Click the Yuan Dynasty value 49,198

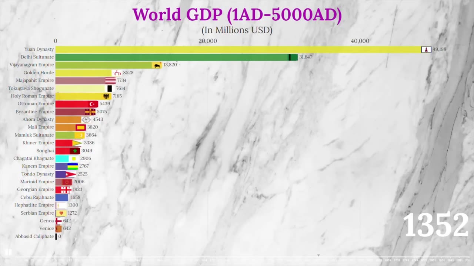[440, 50]
